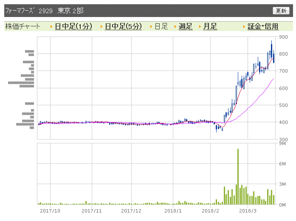Click the 3M volume axis label
296x221 pixels.
tap(282, 184)
